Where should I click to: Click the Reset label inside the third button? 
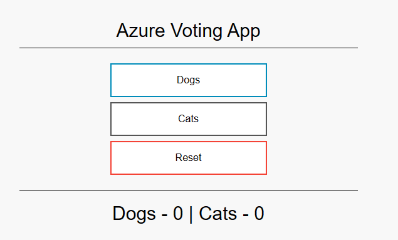[x=188, y=157]
